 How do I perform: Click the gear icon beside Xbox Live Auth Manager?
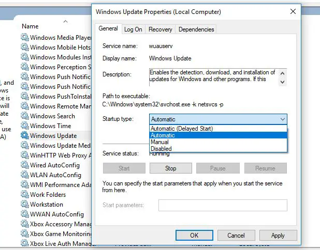tap(25, 243)
